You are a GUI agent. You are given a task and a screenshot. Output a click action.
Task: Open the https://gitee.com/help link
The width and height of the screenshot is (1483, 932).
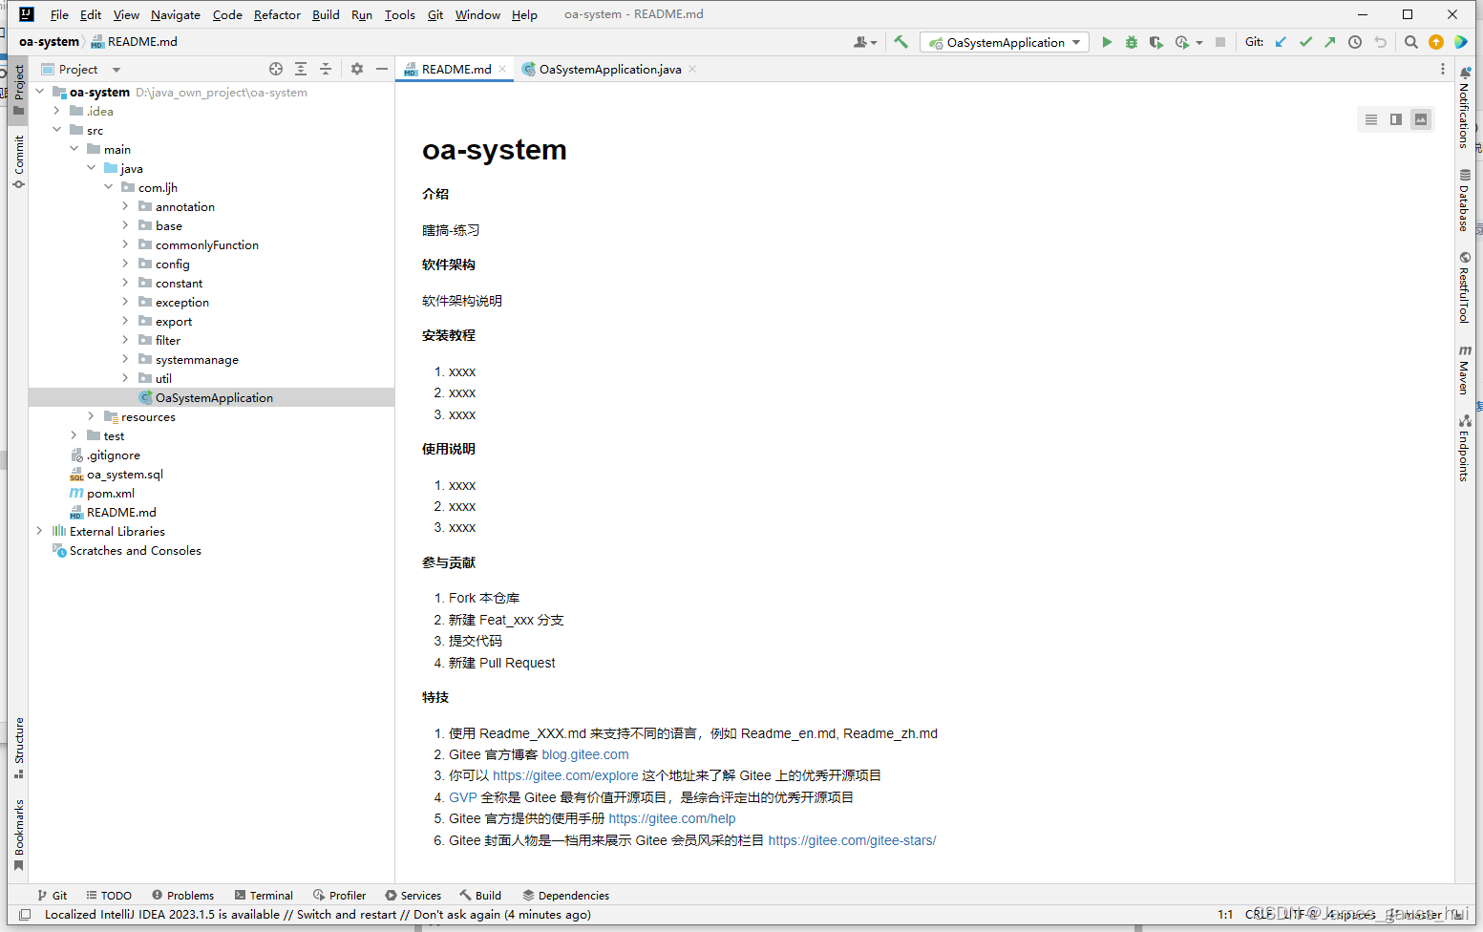(672, 818)
